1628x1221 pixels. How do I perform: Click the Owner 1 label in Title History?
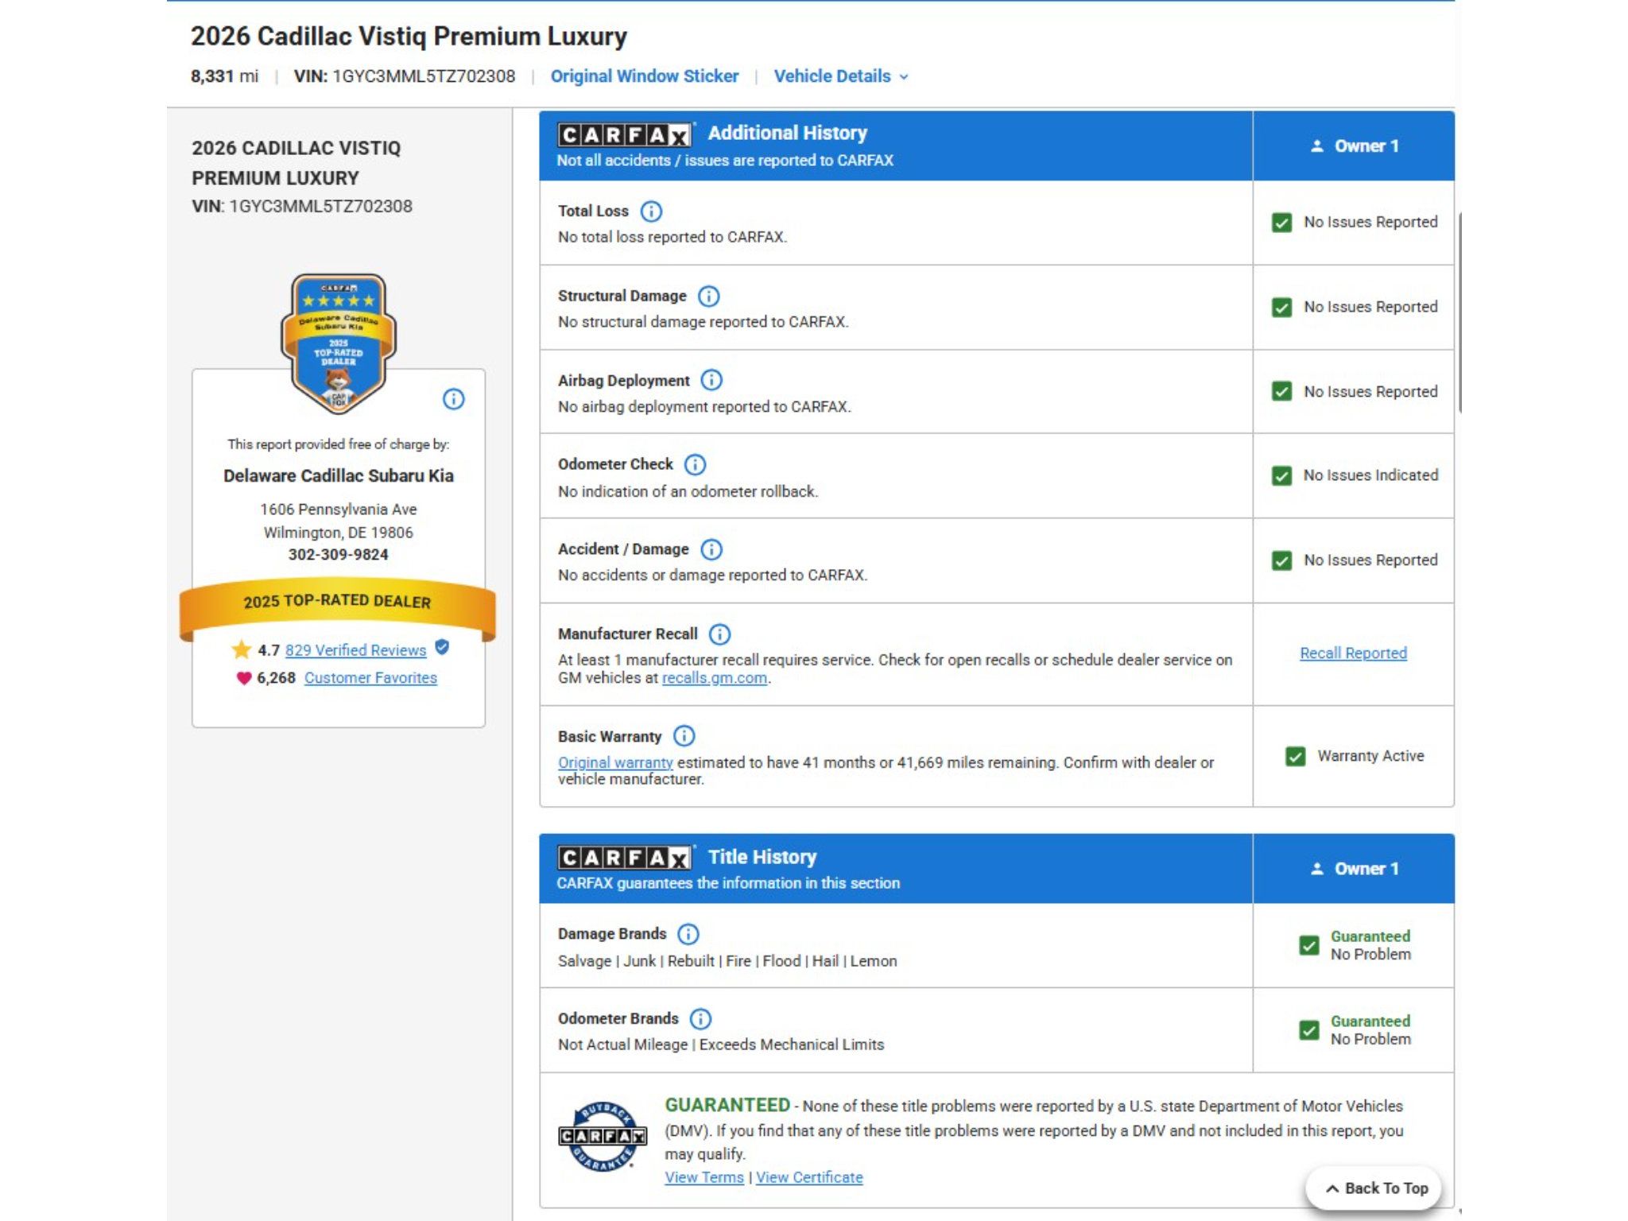(1366, 869)
